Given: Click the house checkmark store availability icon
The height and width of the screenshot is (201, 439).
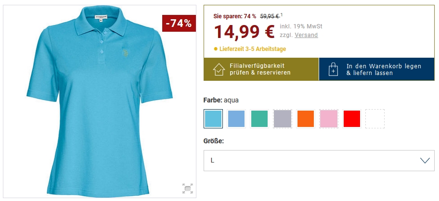Looking at the screenshot, I should pyautogui.click(x=219, y=69).
